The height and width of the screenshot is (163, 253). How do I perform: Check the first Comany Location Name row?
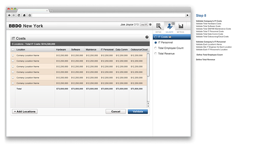(x=13, y=55)
